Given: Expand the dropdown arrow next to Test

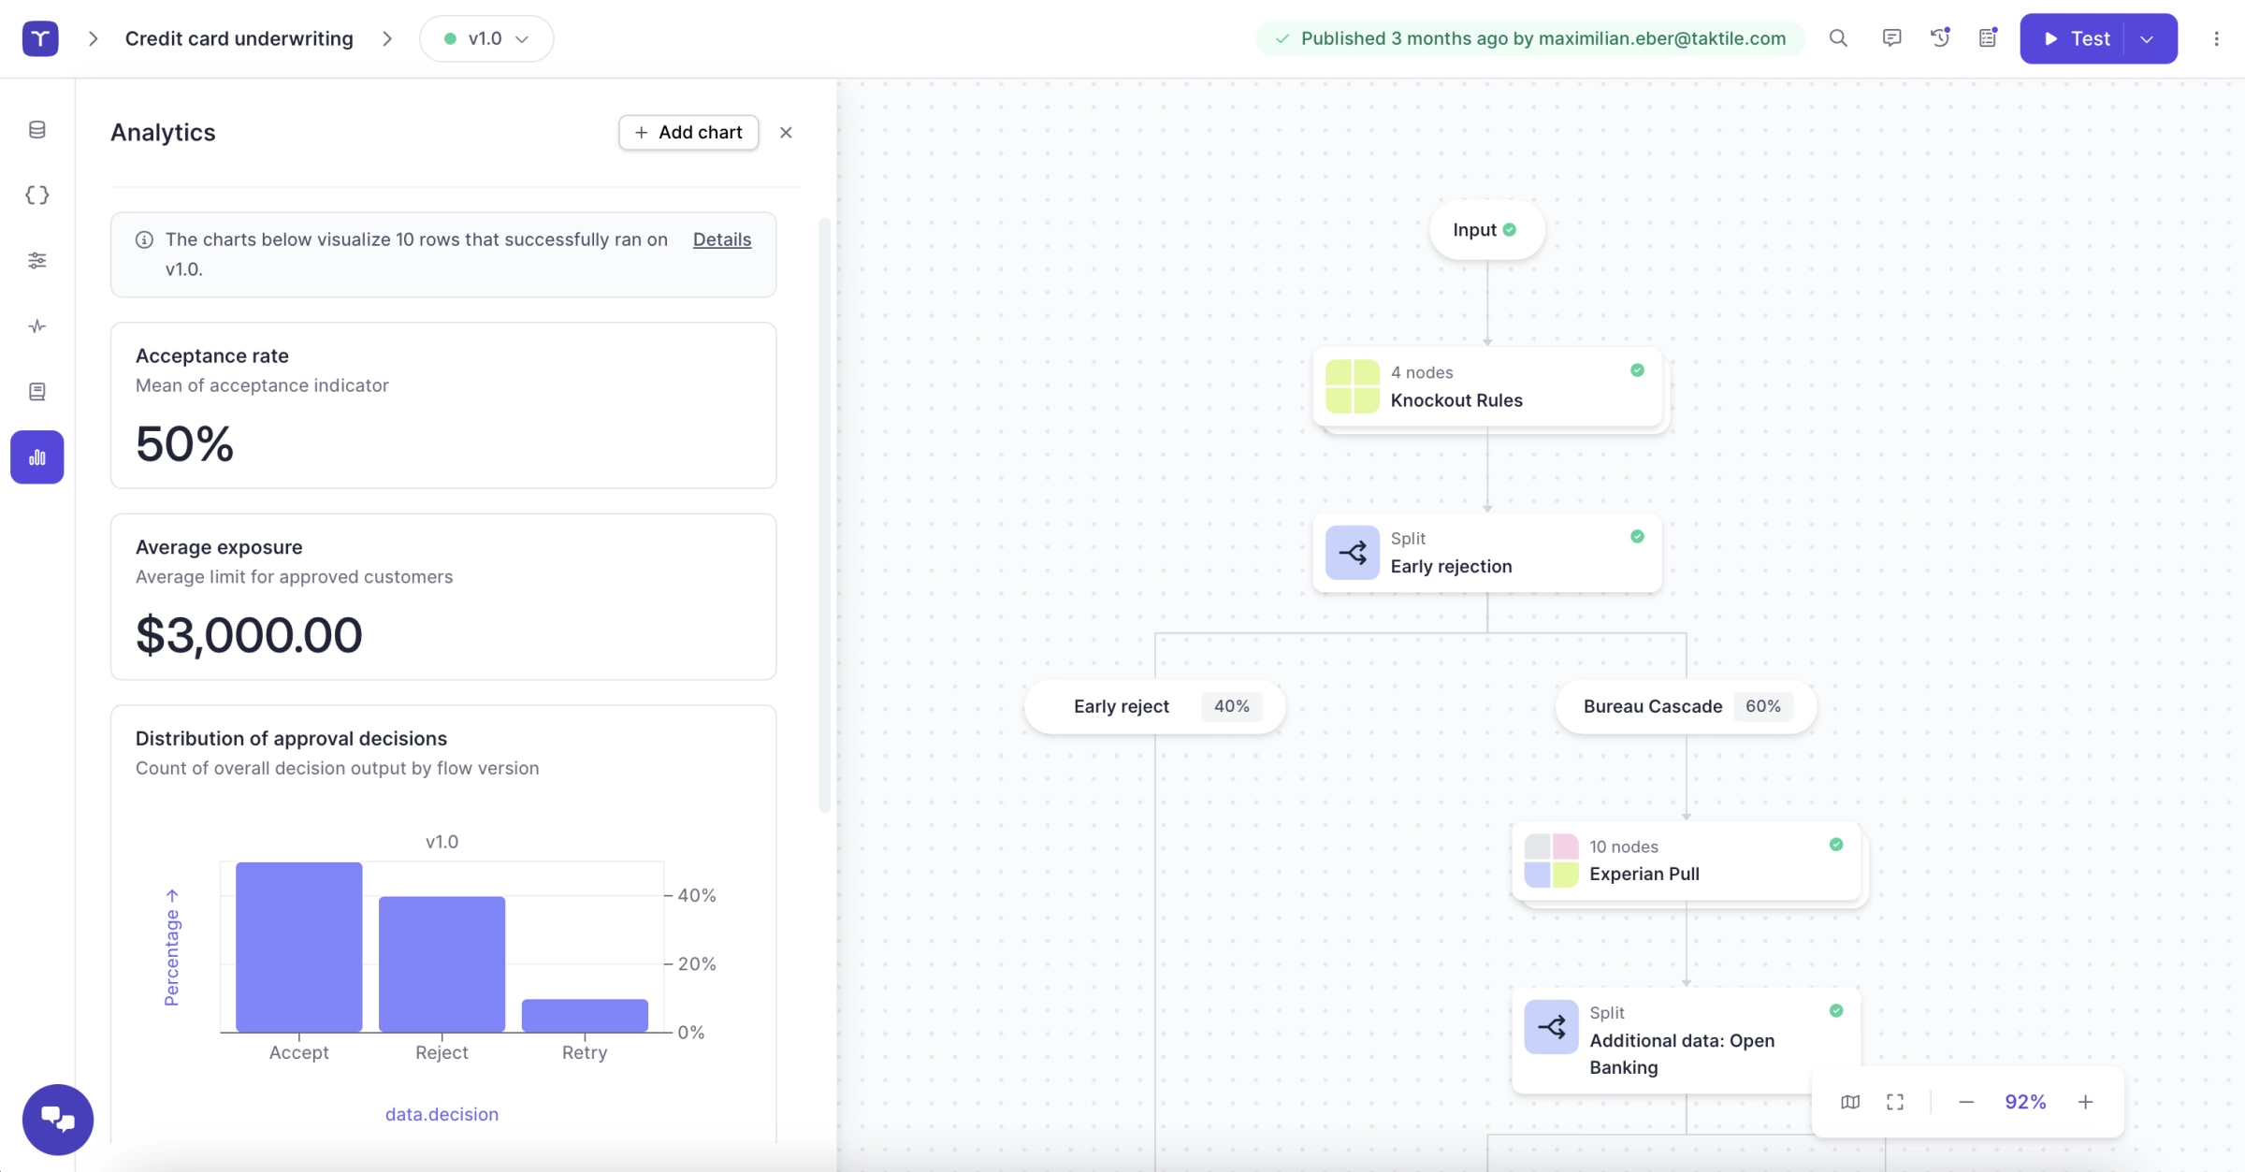Looking at the screenshot, I should pos(2148,38).
